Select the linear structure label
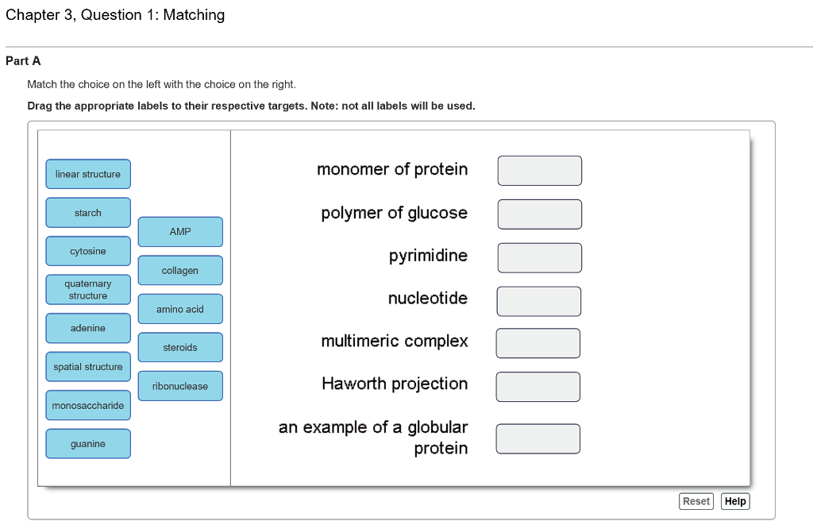Screen dimensions: 813x521 [88, 174]
